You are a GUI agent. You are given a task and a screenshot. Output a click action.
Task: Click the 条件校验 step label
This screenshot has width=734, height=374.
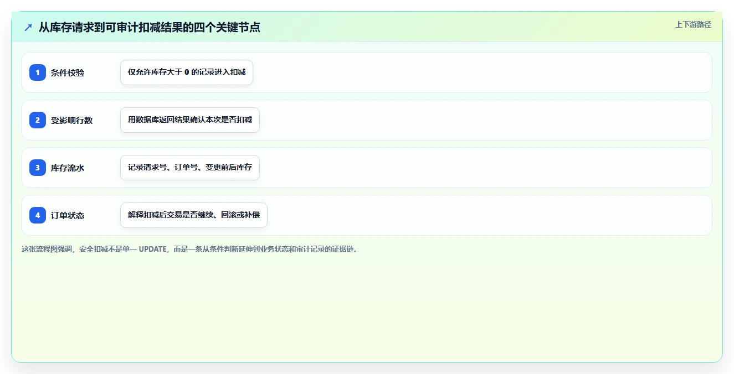tap(68, 72)
